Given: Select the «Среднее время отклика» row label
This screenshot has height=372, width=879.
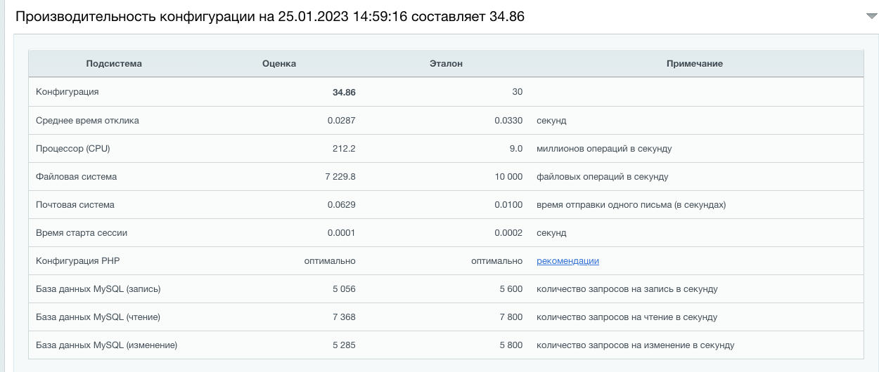Looking at the screenshot, I should tap(87, 121).
